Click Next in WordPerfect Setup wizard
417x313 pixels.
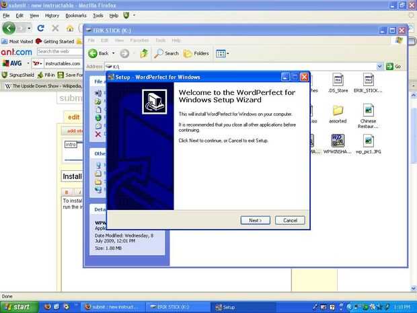point(256,220)
